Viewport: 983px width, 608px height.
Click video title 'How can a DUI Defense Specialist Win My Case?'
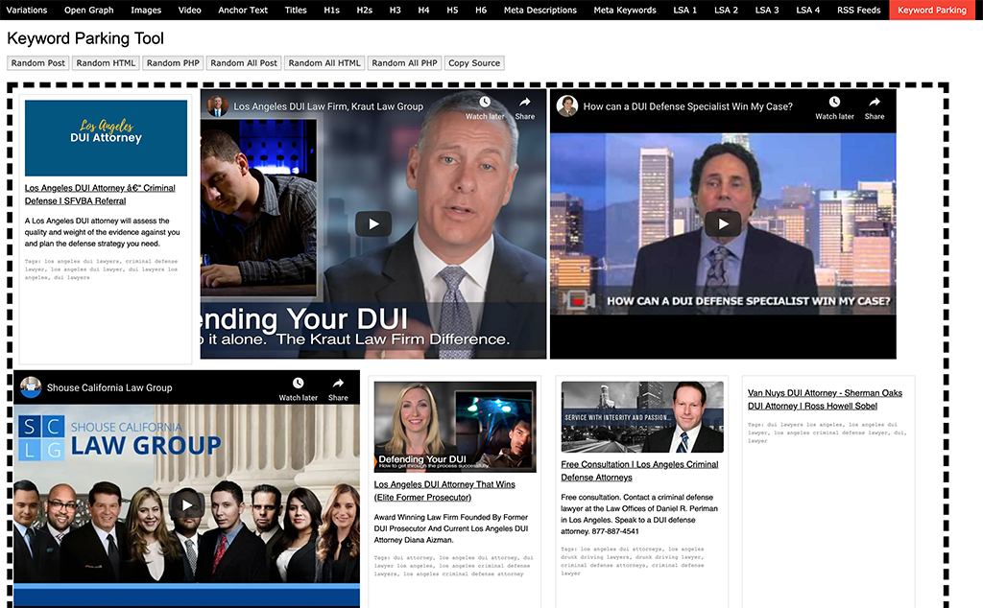coord(687,106)
